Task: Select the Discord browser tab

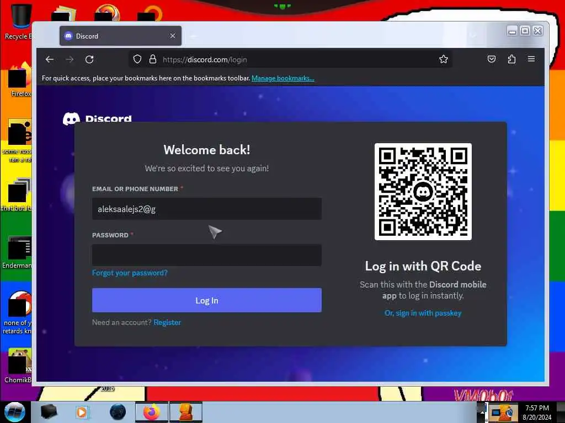Action: click(120, 36)
